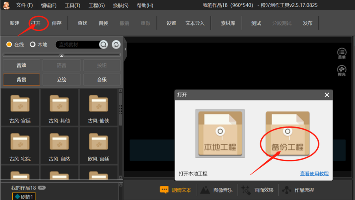Toggle the 立绘 category filter

62,79
